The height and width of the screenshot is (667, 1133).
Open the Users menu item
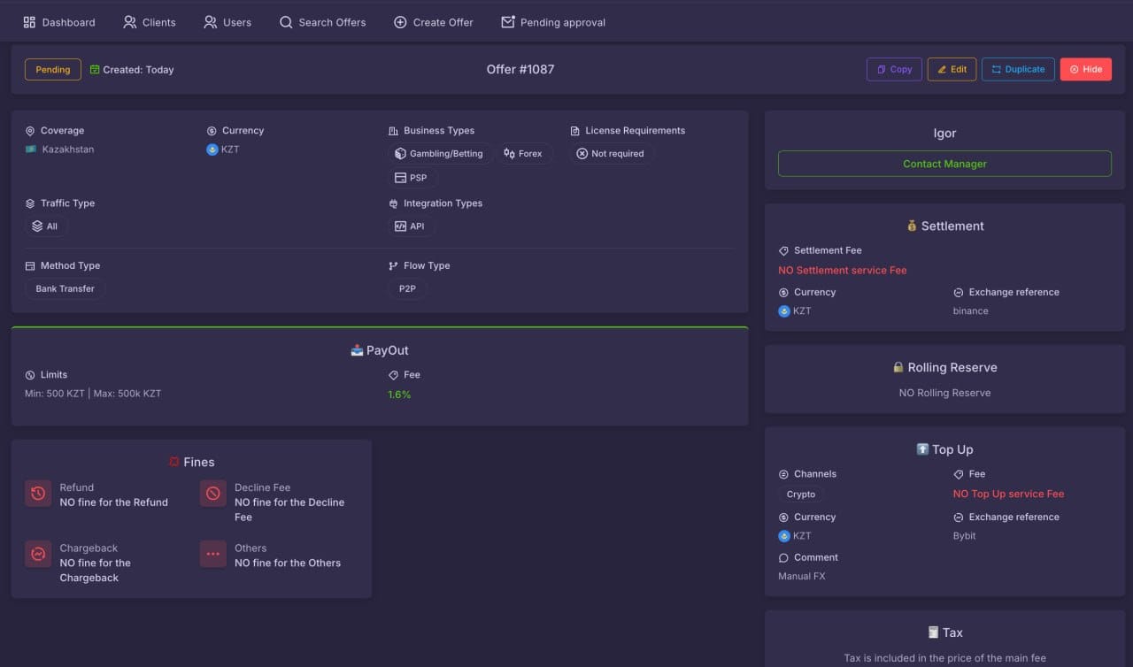point(227,22)
